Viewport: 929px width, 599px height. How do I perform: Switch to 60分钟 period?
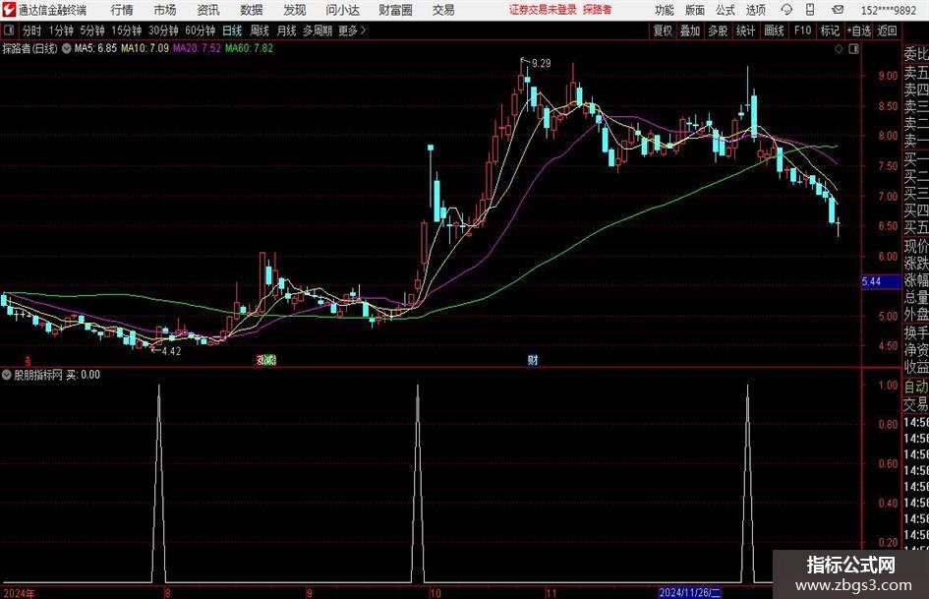(201, 30)
